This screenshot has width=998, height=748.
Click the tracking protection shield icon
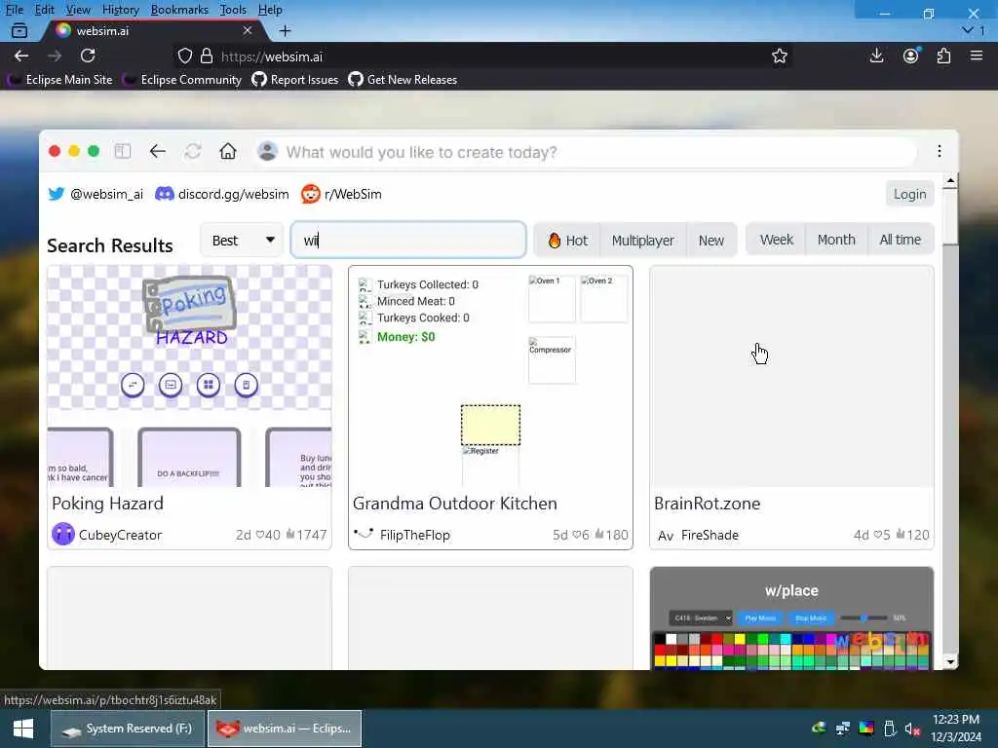(x=184, y=56)
